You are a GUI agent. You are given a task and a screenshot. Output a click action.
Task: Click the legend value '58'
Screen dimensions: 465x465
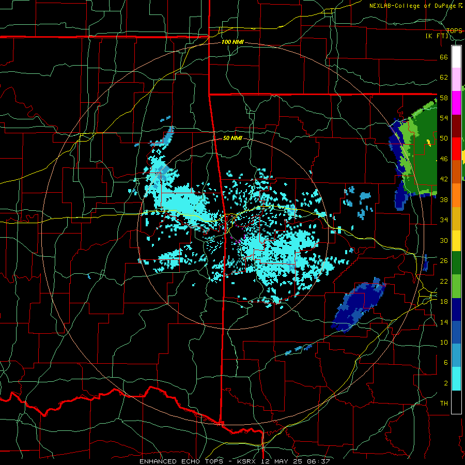(444, 98)
